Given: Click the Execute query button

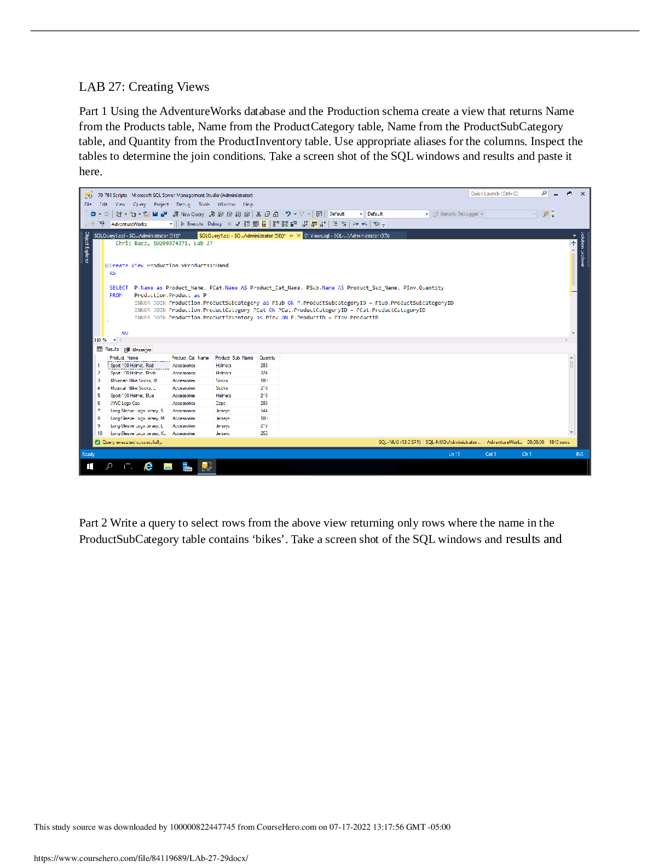Looking at the screenshot, I should [x=192, y=224].
